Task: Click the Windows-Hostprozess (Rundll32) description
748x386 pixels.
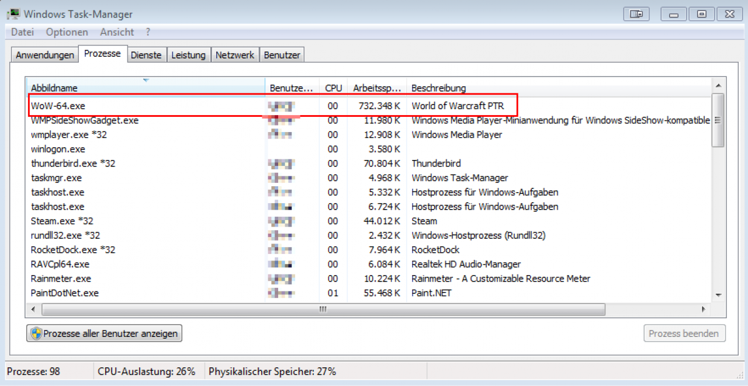Action: (x=478, y=235)
